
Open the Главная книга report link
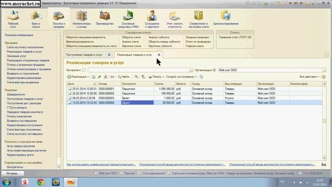[195, 46]
